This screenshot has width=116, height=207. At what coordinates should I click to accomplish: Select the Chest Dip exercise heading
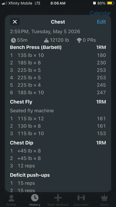tap(22, 143)
